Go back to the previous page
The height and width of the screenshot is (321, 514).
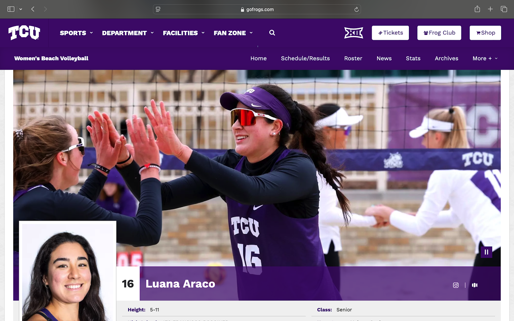pyautogui.click(x=33, y=9)
